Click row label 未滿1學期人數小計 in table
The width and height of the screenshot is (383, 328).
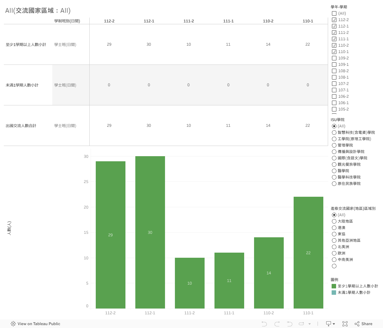point(22,85)
